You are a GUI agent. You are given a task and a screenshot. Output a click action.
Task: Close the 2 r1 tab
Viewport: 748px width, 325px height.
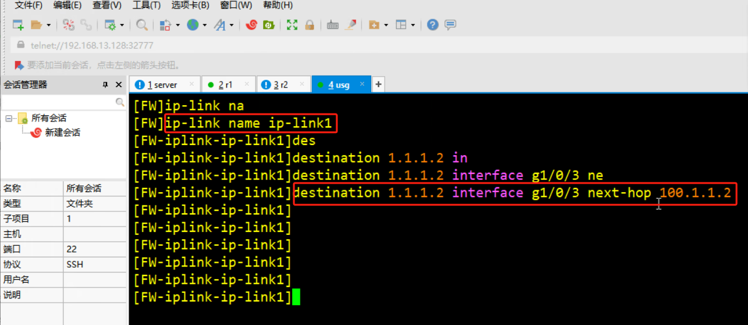247,84
